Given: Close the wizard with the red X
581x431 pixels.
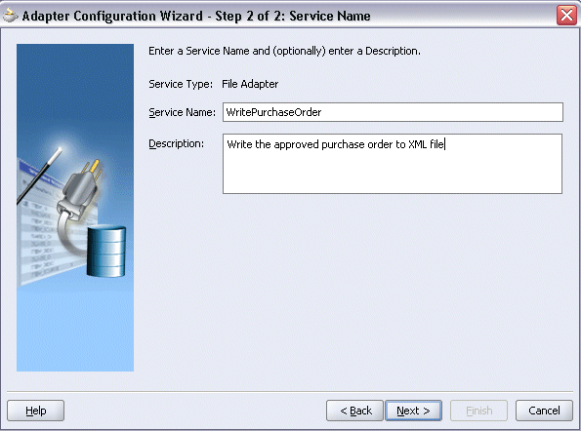Looking at the screenshot, I should coord(566,16).
